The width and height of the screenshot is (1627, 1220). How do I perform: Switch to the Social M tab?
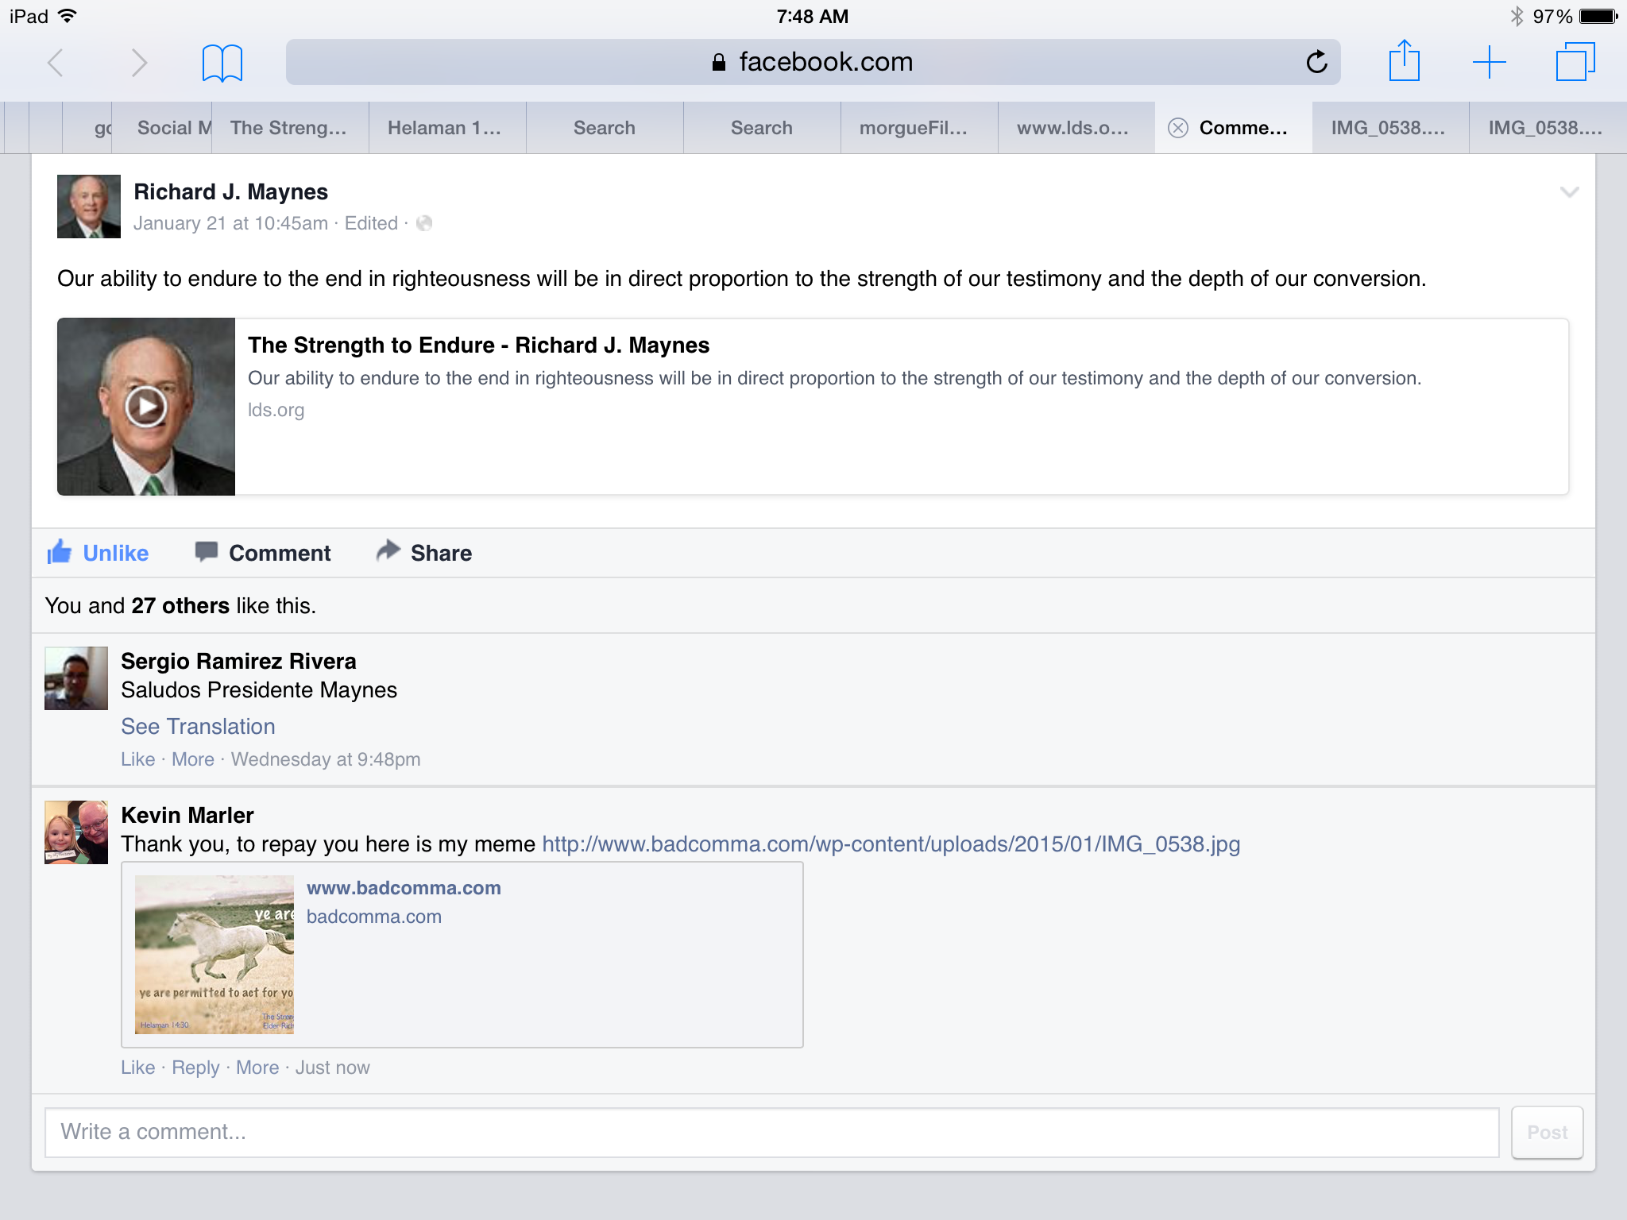pos(162,128)
